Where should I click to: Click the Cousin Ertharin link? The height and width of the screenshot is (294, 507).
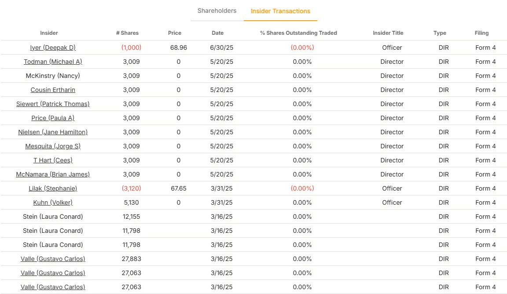pyautogui.click(x=53, y=90)
